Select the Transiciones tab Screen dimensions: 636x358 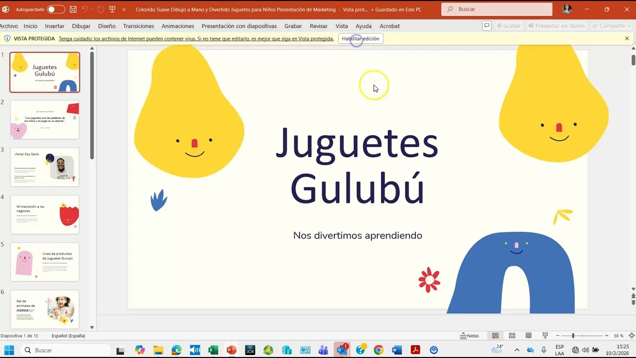(x=139, y=26)
